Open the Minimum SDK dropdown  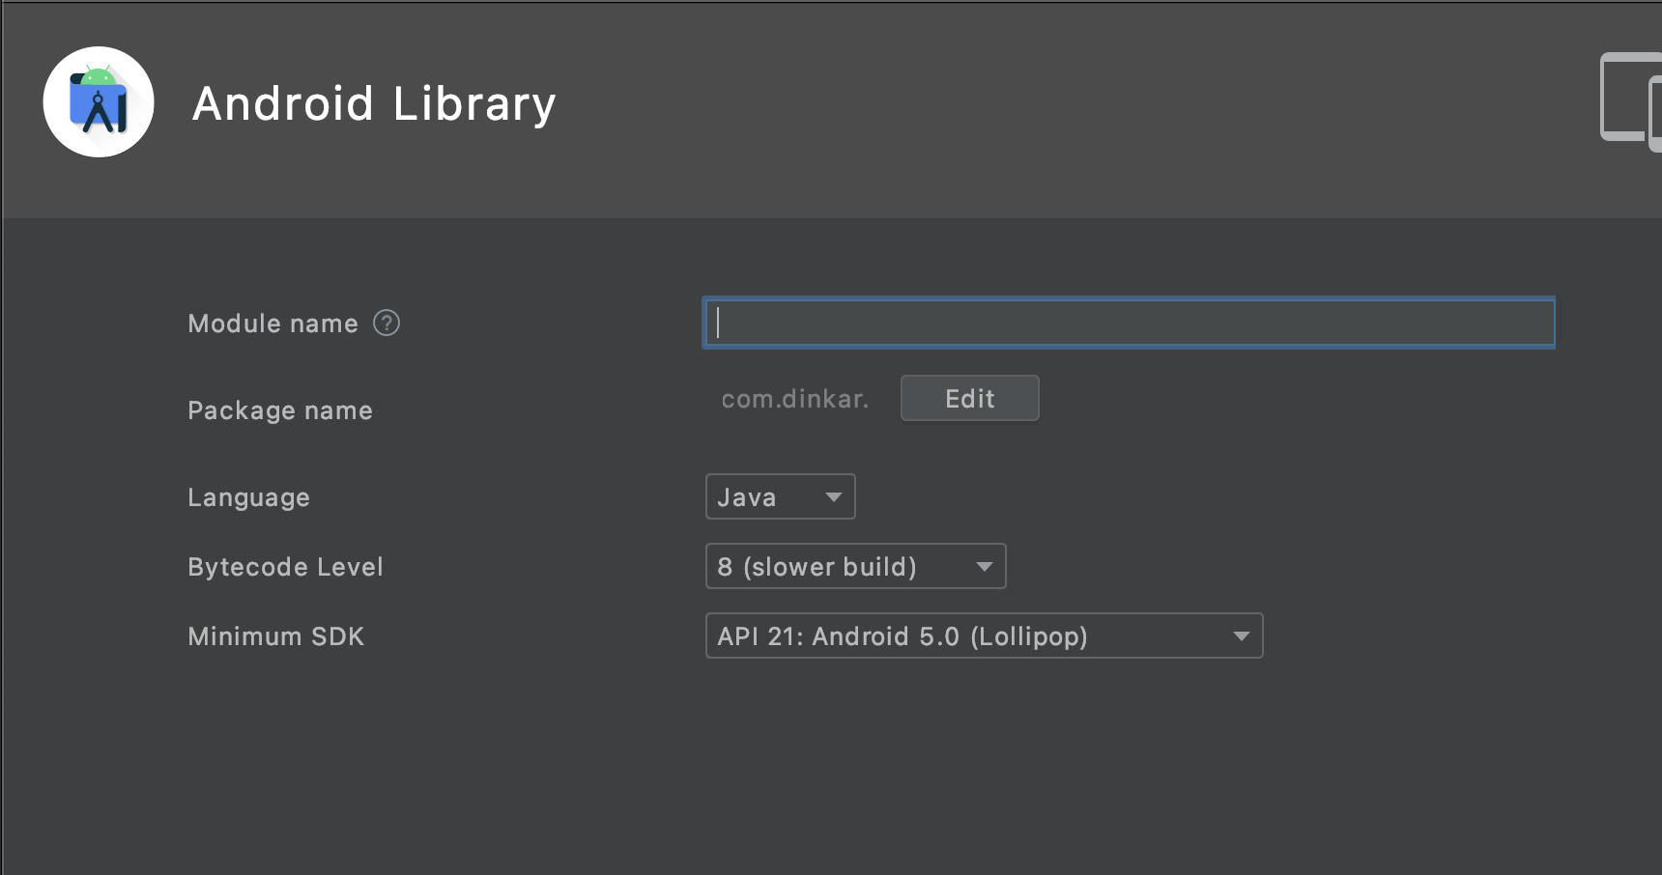[984, 635]
